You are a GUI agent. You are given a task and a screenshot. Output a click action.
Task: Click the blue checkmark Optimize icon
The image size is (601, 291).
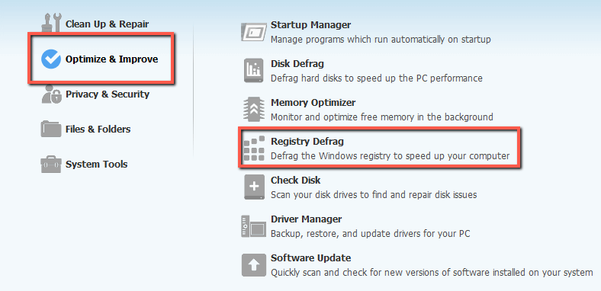tap(51, 59)
